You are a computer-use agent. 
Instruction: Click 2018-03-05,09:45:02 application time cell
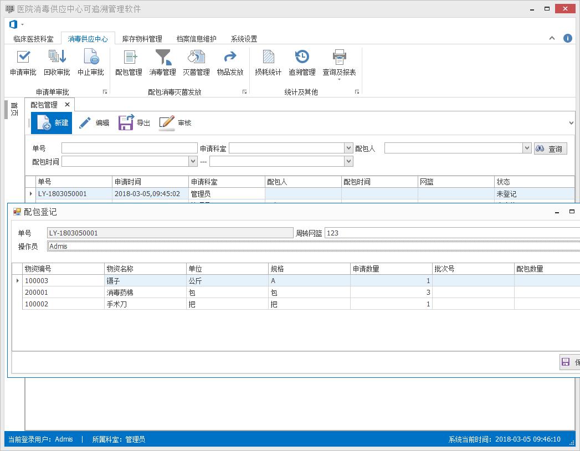[x=150, y=193]
